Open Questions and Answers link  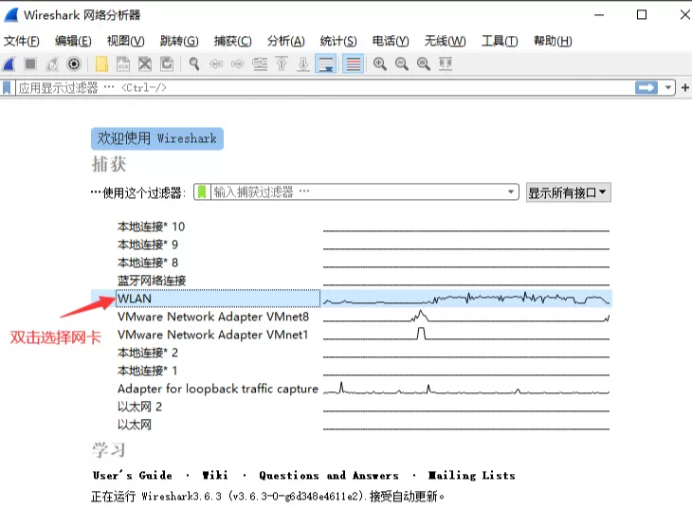[329, 476]
